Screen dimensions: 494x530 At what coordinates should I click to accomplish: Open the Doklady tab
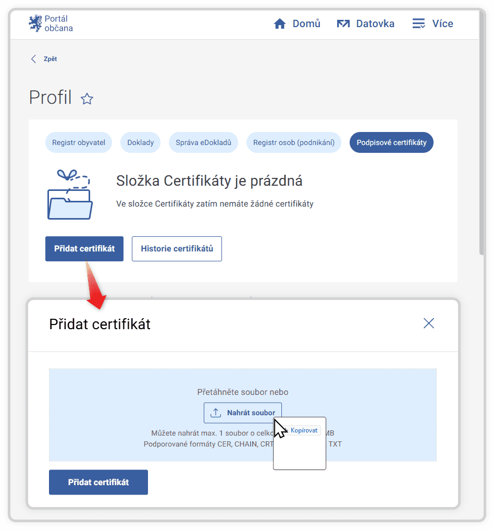click(140, 142)
